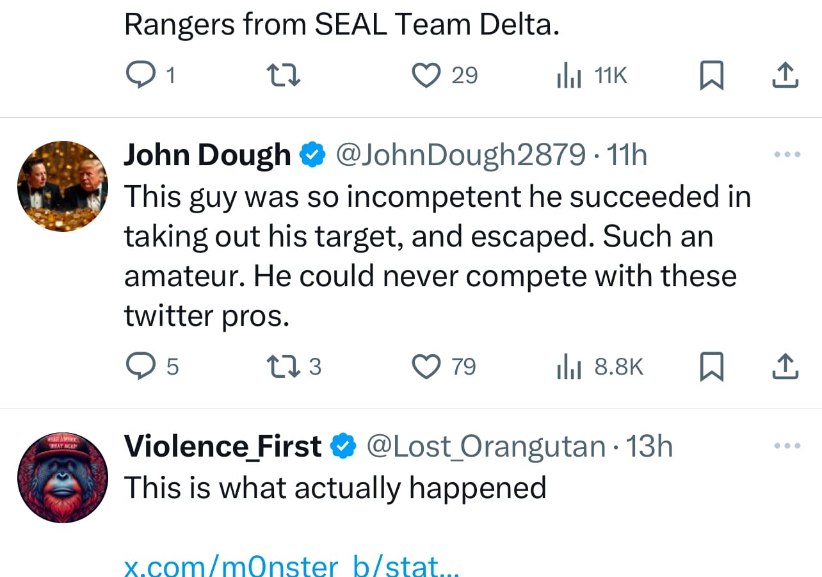Reply to the SEAL Team Delta tweet

click(139, 76)
